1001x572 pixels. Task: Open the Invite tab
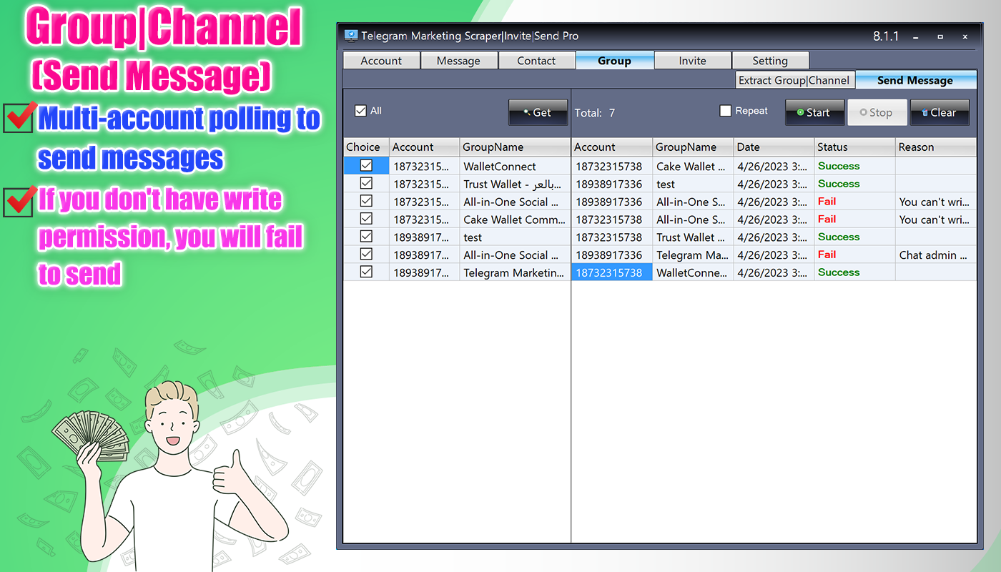pyautogui.click(x=692, y=60)
